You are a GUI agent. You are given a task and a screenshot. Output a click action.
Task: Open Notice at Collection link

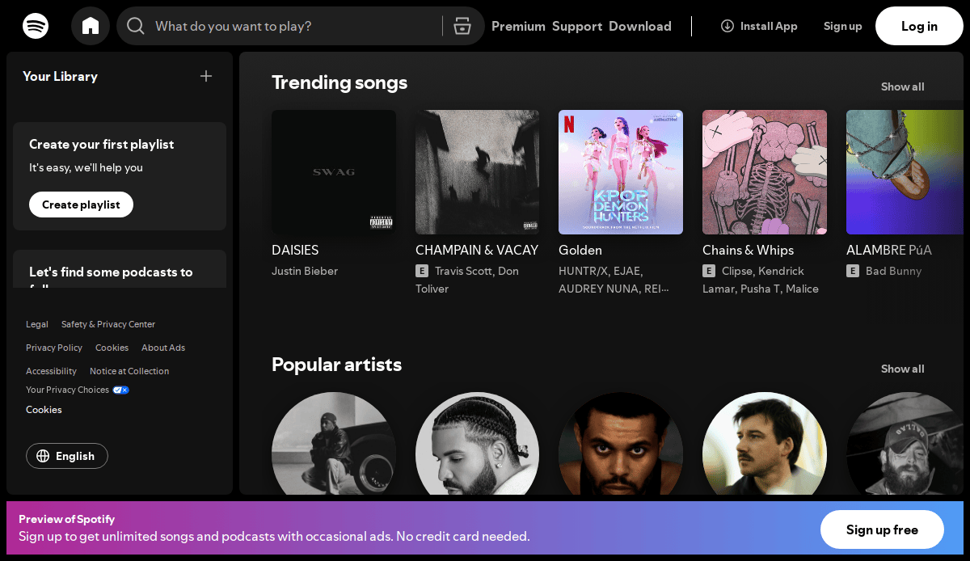coord(129,371)
